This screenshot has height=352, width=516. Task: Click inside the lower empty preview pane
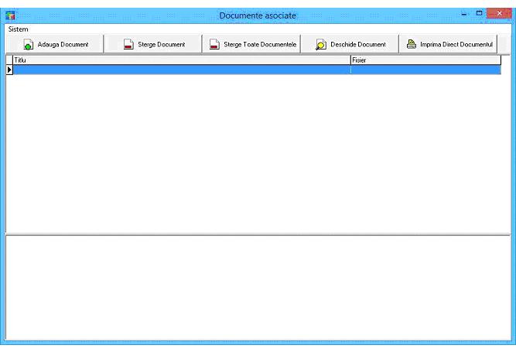tap(258, 286)
